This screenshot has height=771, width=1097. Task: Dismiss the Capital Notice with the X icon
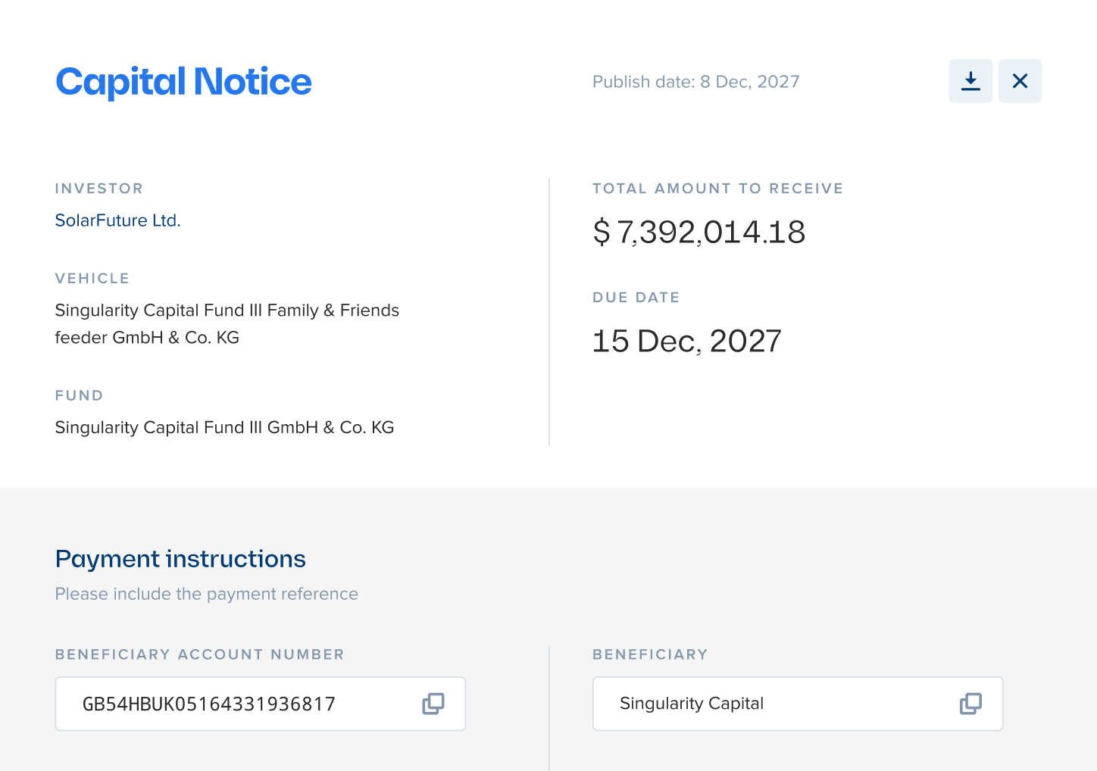[1020, 80]
